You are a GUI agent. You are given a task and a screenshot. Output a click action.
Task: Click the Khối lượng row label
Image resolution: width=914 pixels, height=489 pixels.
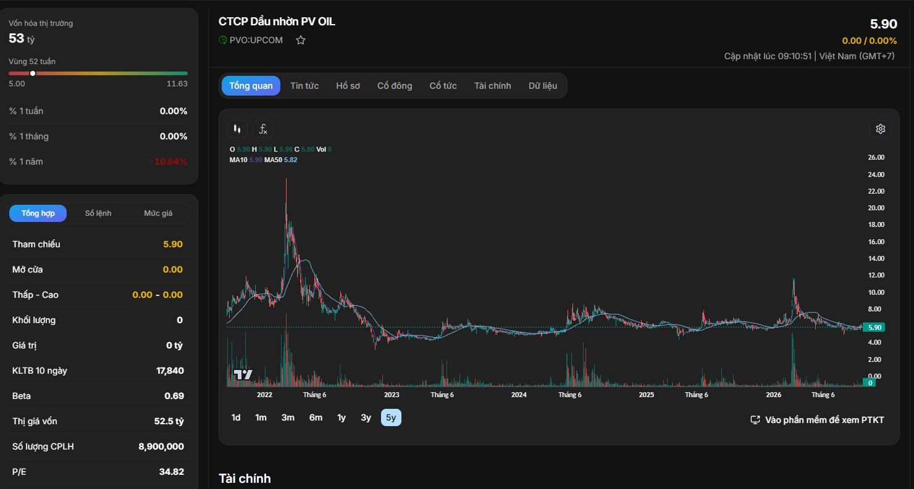pyautogui.click(x=34, y=320)
